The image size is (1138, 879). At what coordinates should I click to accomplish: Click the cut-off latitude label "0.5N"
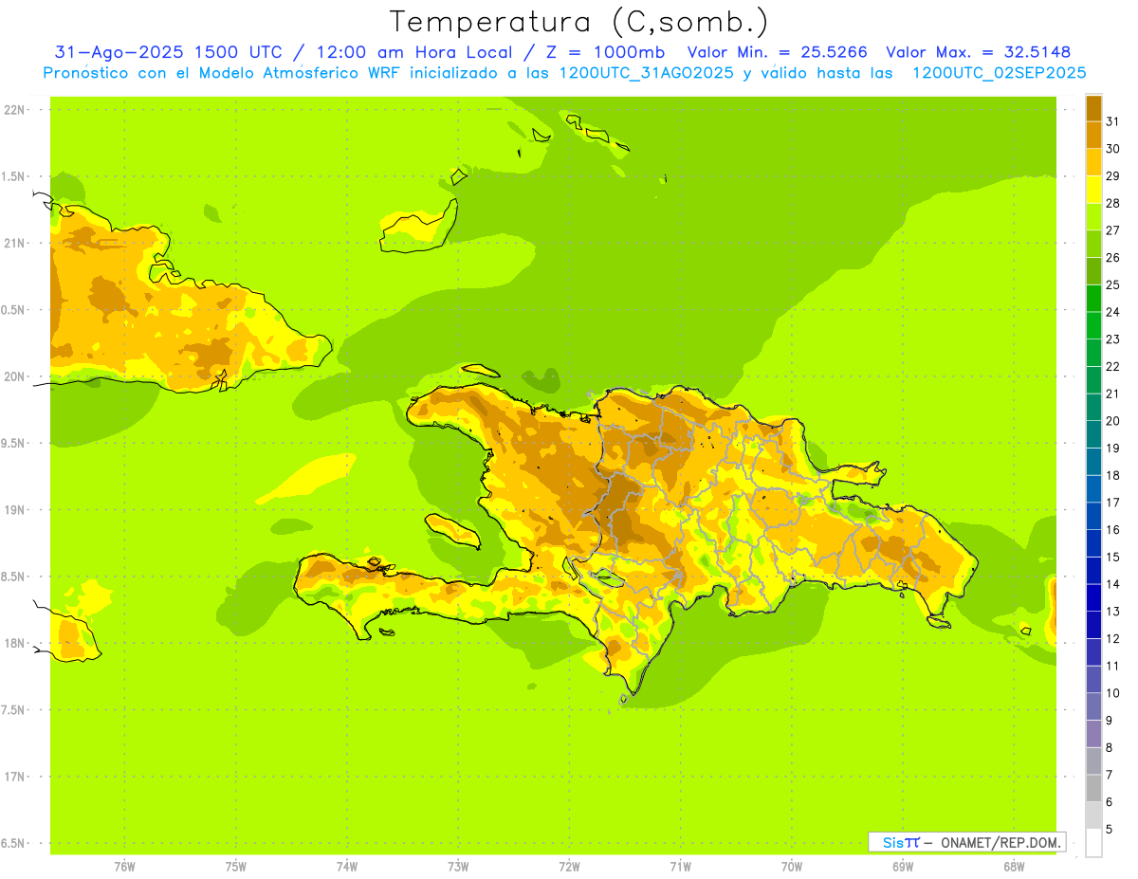coord(14,310)
